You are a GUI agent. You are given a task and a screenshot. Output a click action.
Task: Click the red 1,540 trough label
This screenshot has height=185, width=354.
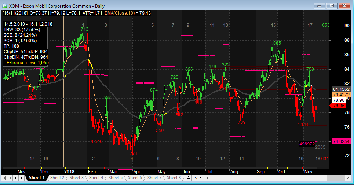tap(97, 141)
